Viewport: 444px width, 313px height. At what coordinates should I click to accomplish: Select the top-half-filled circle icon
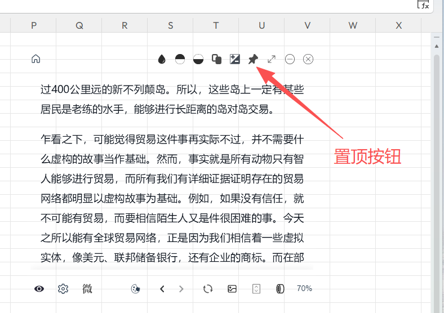click(180, 59)
